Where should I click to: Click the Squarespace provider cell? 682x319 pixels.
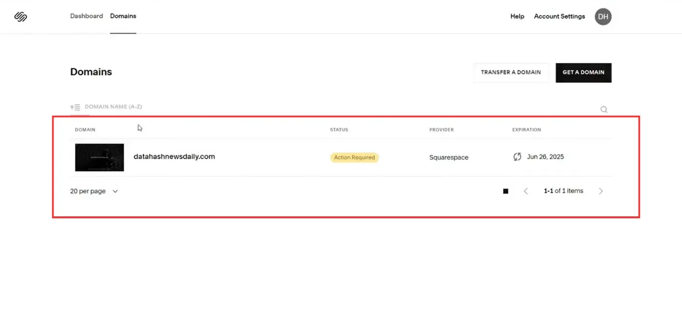449,158
